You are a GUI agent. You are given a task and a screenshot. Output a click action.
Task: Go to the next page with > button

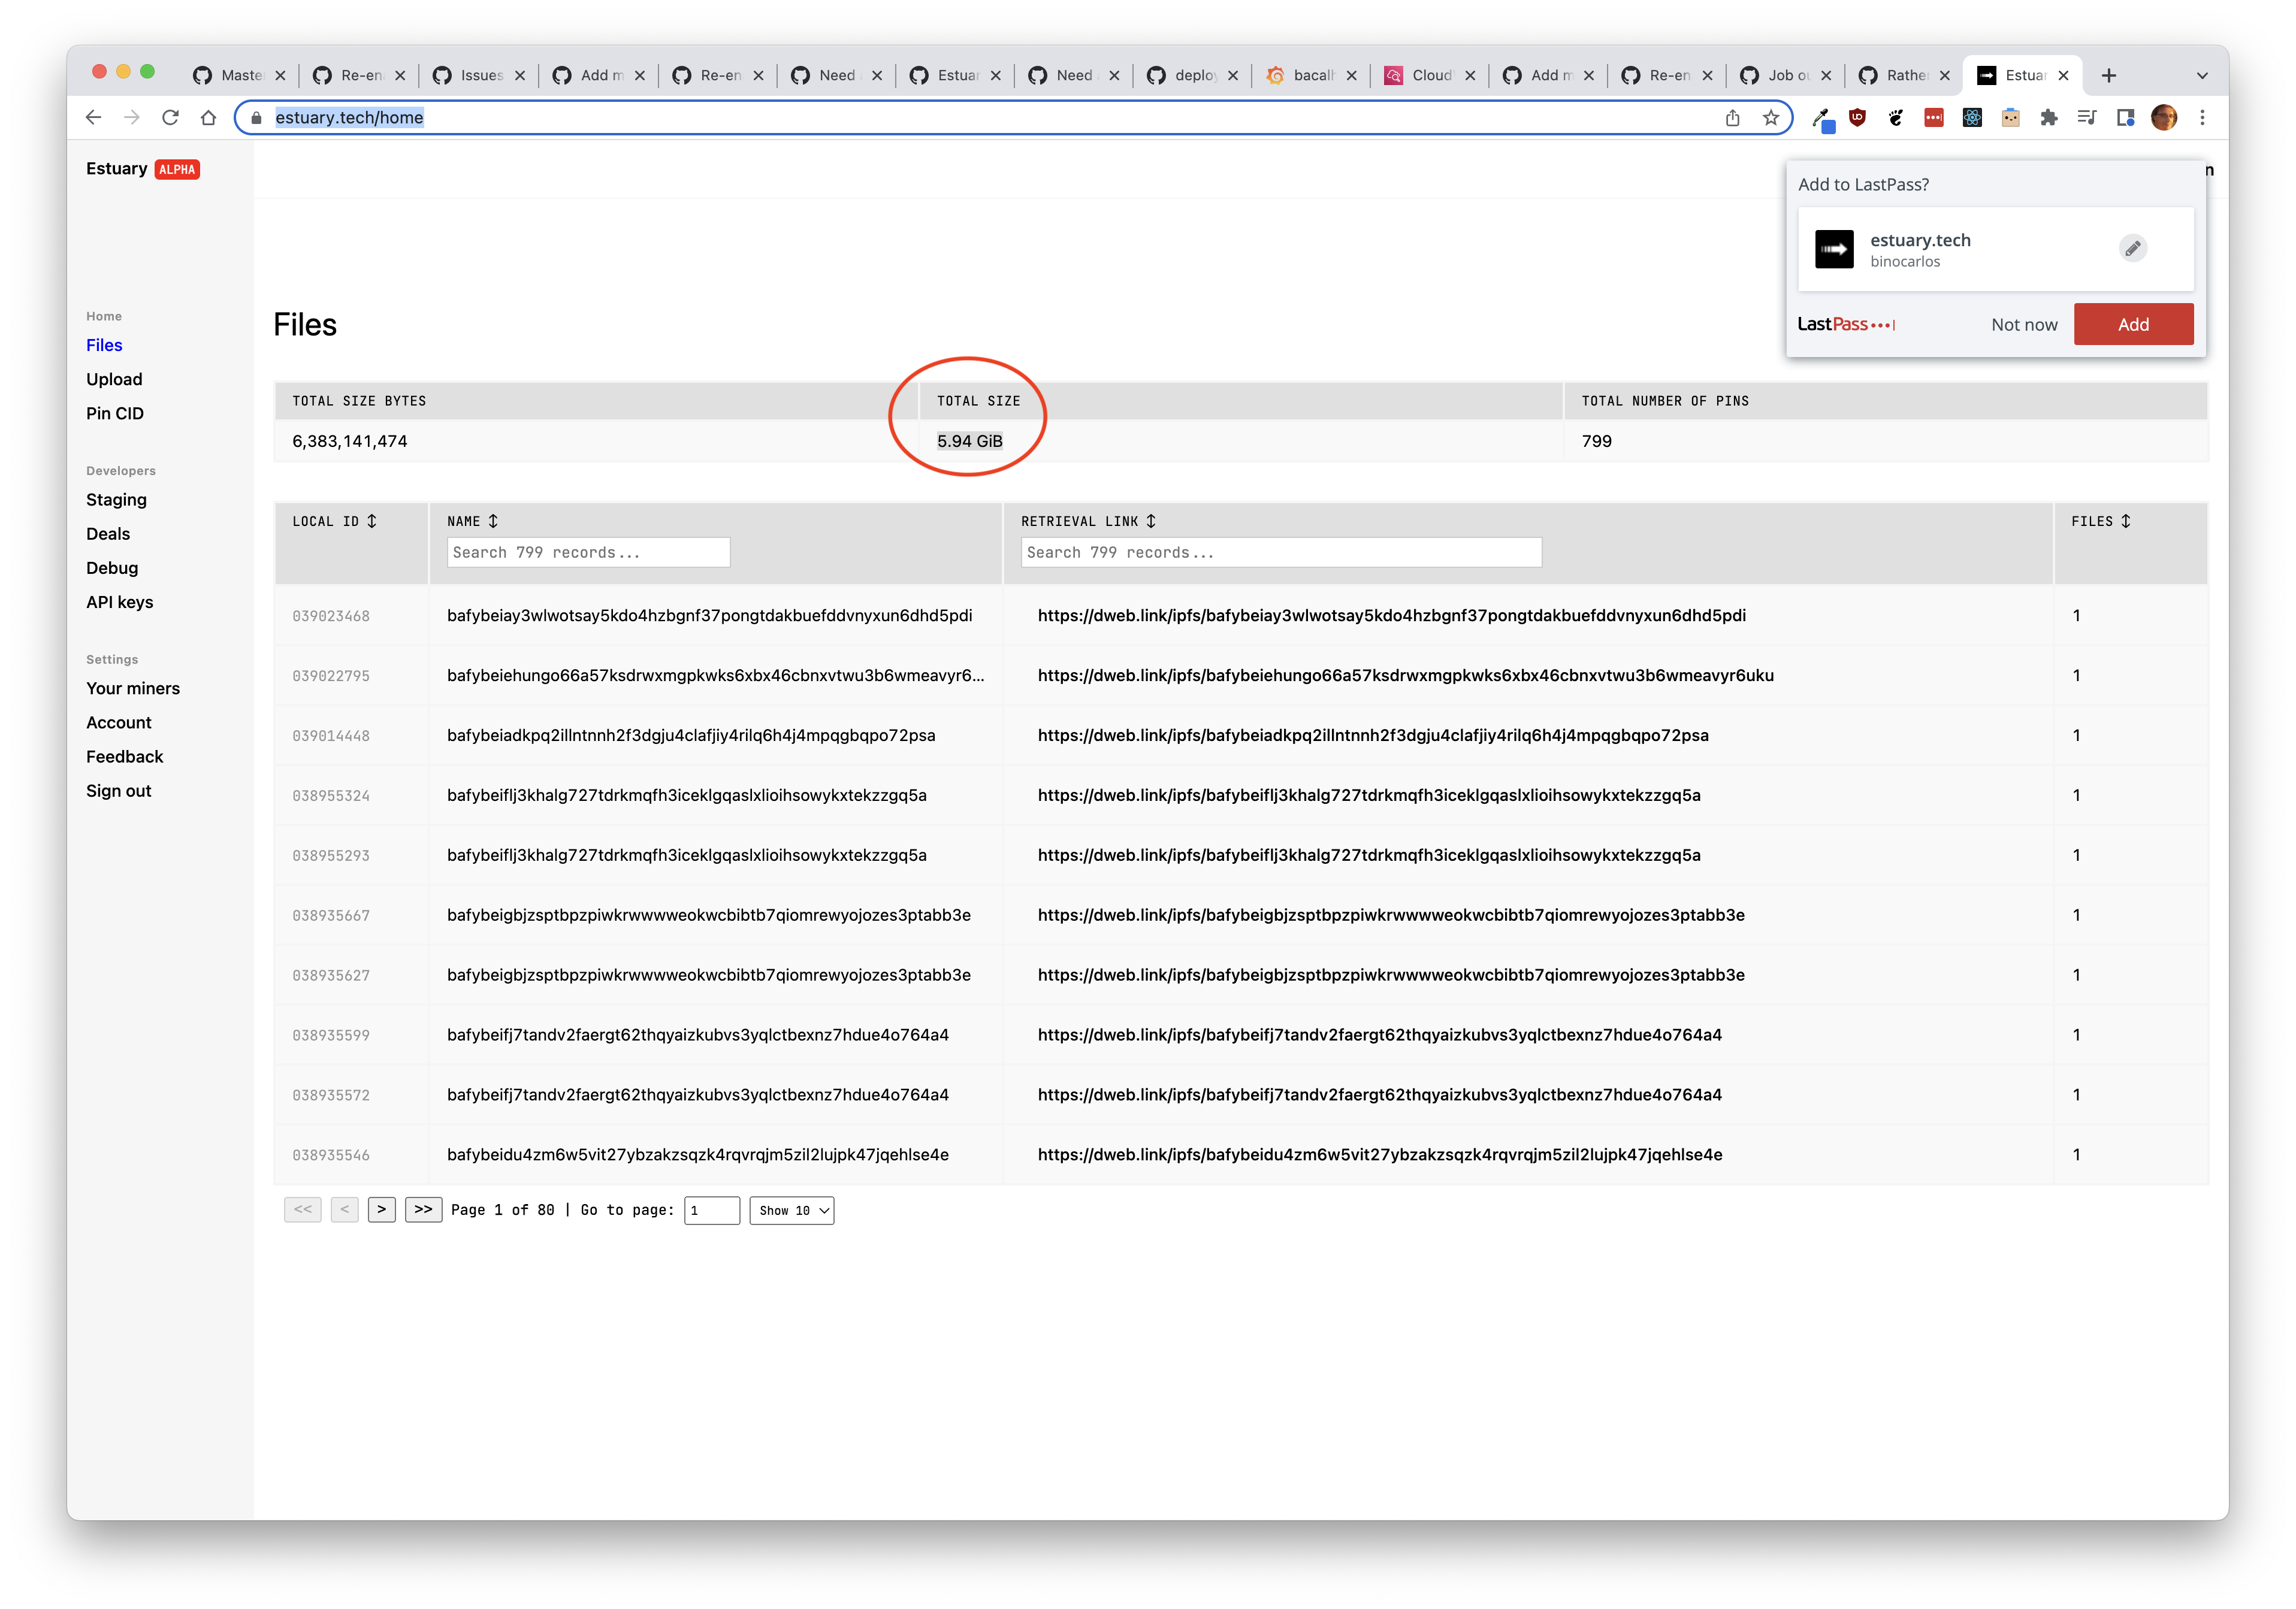[x=381, y=1209]
